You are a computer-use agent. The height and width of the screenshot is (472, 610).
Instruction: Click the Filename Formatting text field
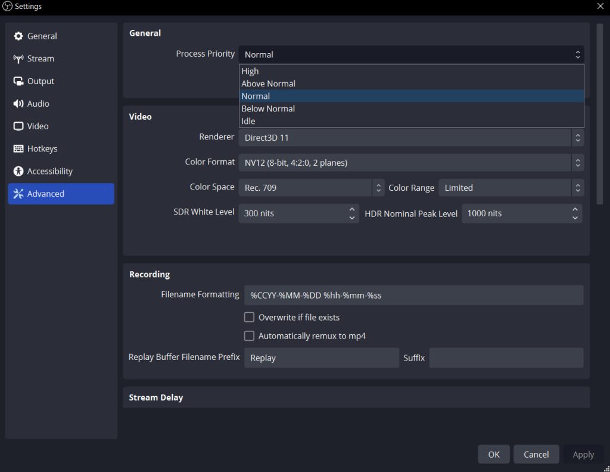click(414, 296)
